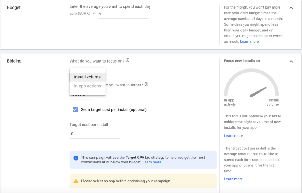
Task: Choose Install volume from the dropdown list
Action: [x=87, y=77]
